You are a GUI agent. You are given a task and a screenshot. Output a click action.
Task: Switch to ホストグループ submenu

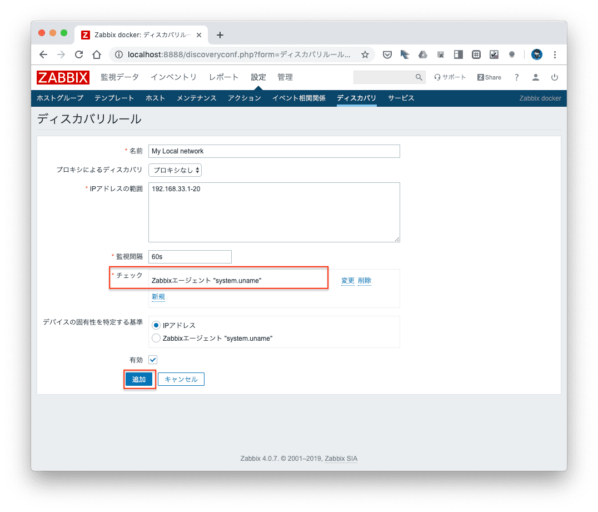pyautogui.click(x=60, y=98)
